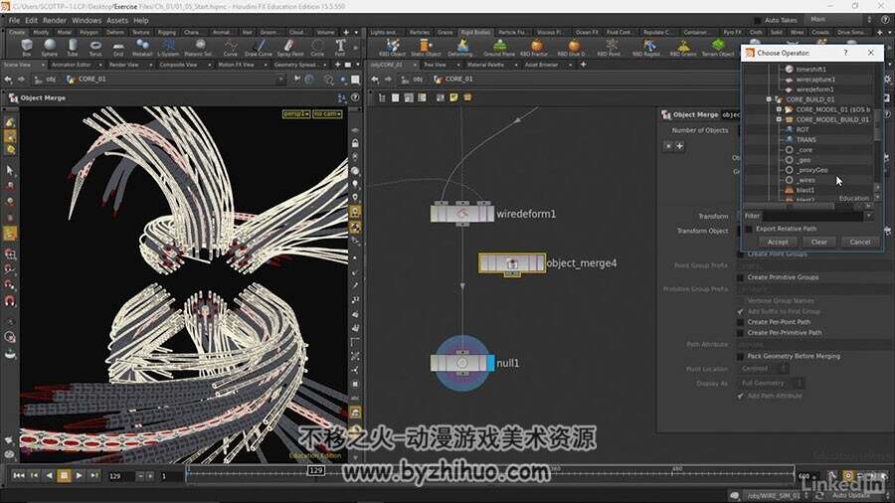
Task: Open the Main takes dropdown
Action: click(x=840, y=20)
